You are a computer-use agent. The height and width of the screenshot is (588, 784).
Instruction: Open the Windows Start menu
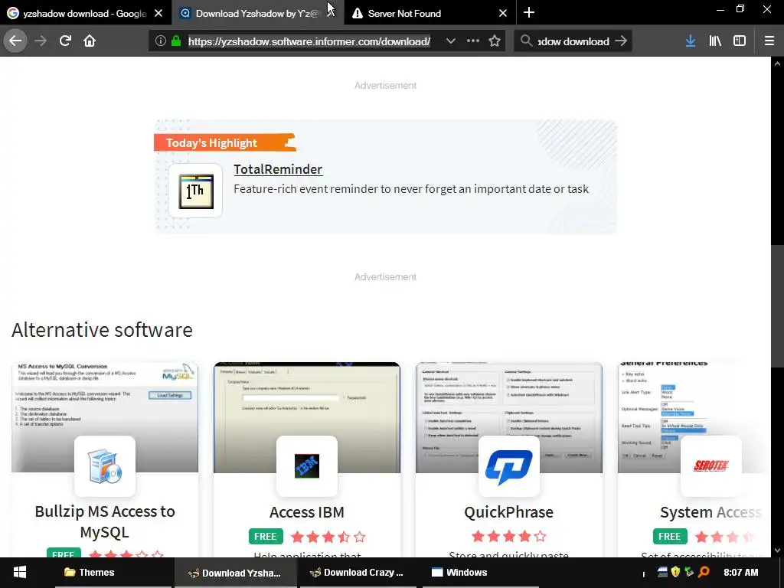click(19, 573)
